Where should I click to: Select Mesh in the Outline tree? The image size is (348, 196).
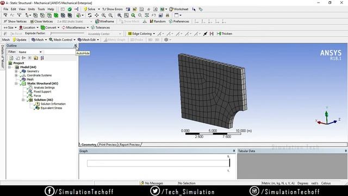coord(30,79)
